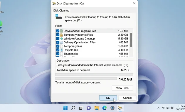The image size is (185, 112).
Task: Select the 'Windows Update Cleanup' row text
Action: click(79, 39)
